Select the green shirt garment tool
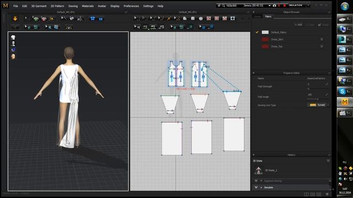Image resolution: width=353 pixels, height=198 pixels. click(x=35, y=19)
